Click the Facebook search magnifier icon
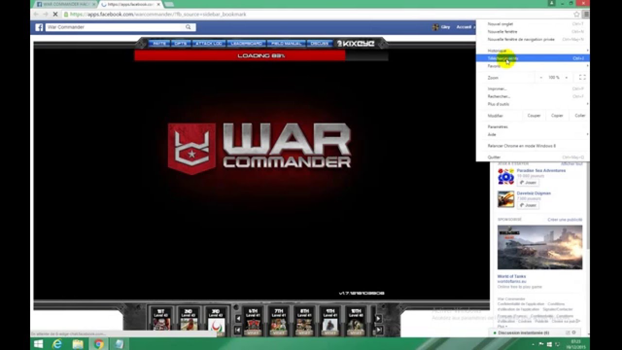 188,27
